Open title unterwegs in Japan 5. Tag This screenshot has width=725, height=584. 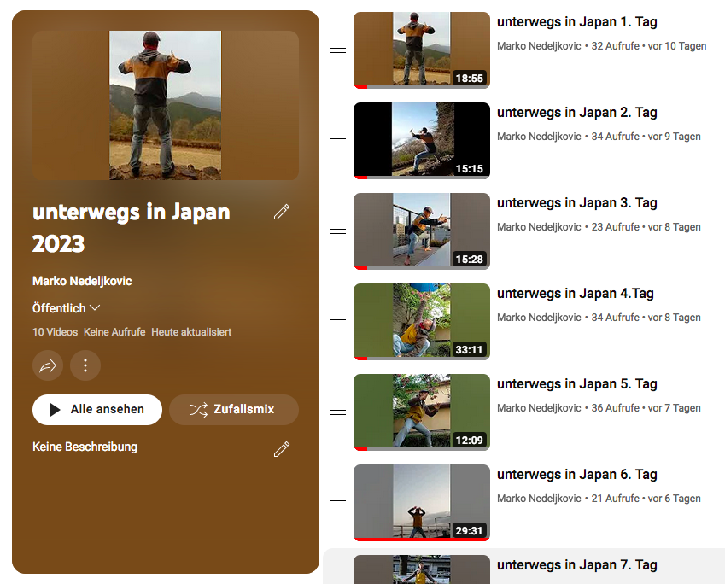coord(577,384)
